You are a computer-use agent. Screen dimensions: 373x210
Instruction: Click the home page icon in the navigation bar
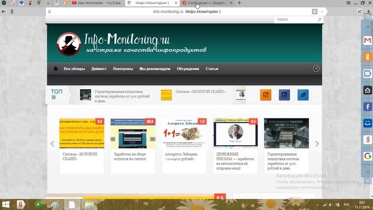pos(56,69)
